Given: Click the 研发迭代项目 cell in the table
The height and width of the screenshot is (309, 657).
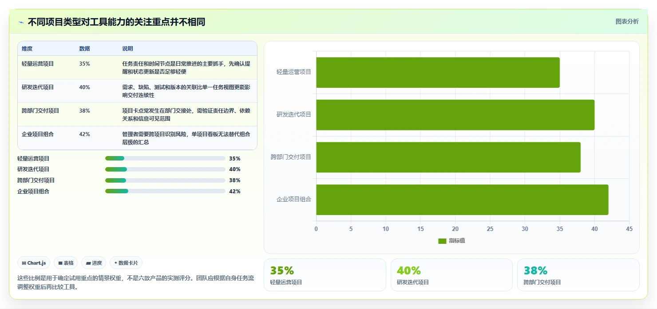Looking at the screenshot, I should pos(38,87).
